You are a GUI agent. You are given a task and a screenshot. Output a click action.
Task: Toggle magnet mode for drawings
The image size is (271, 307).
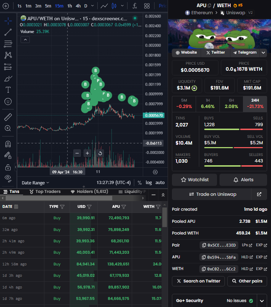tap(8, 144)
